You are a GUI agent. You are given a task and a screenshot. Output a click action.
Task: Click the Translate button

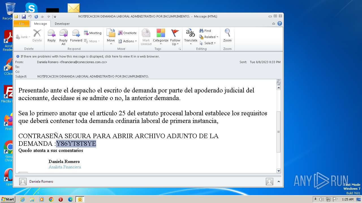tap(191, 37)
